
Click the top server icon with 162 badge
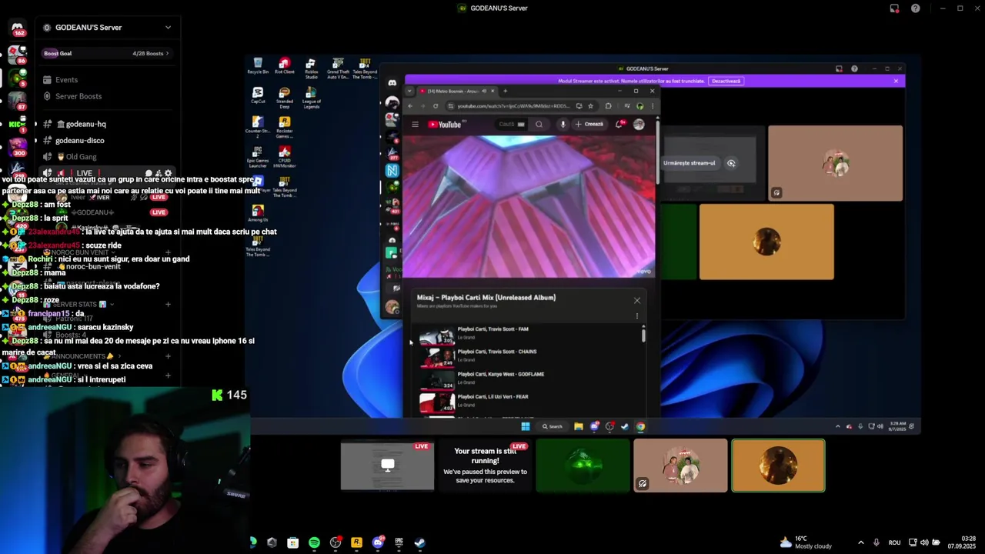[x=17, y=28]
